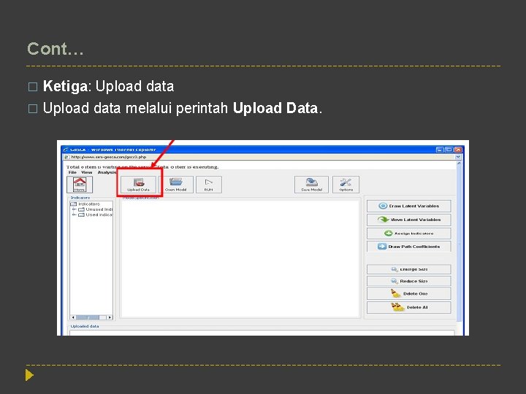
Task: Close the Internet Explorer window
Action: (458, 150)
